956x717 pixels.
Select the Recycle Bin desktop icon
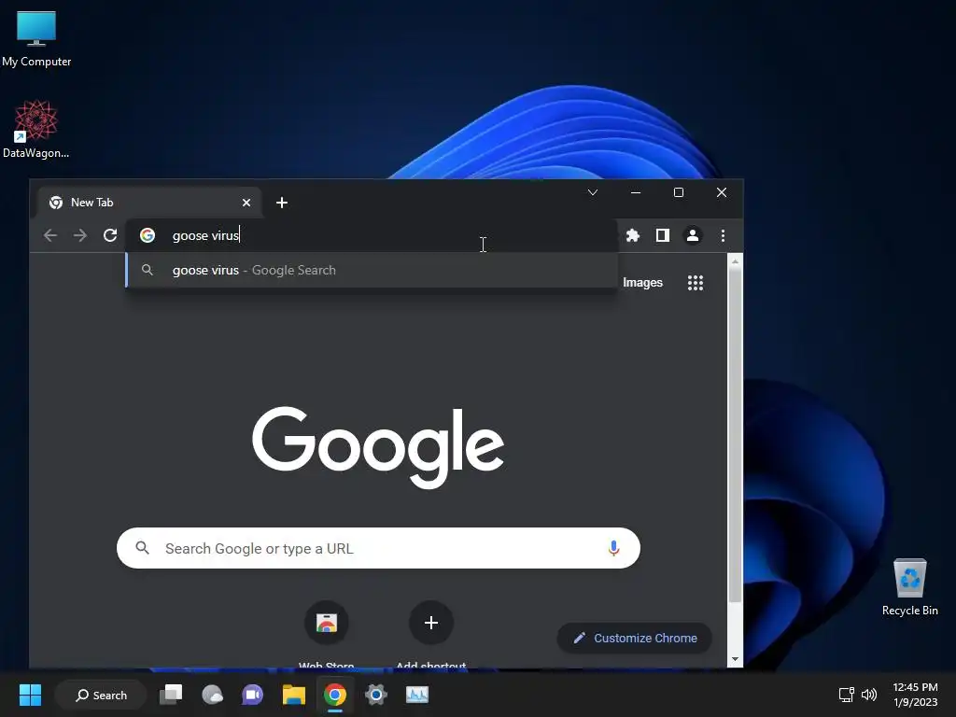tap(909, 586)
